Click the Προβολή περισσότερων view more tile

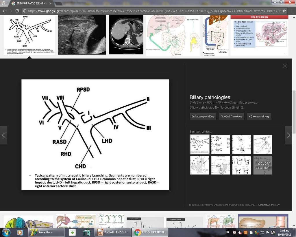click(x=262, y=165)
